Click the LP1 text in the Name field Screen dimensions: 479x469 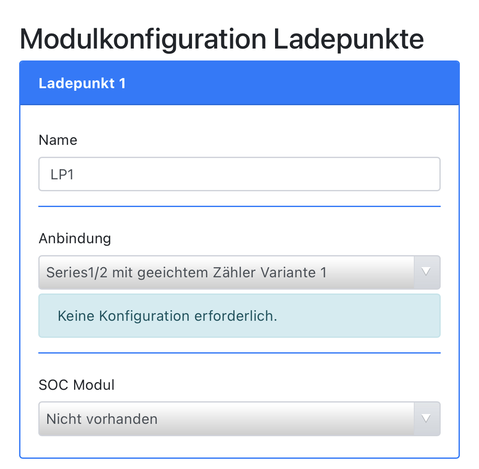click(62, 175)
